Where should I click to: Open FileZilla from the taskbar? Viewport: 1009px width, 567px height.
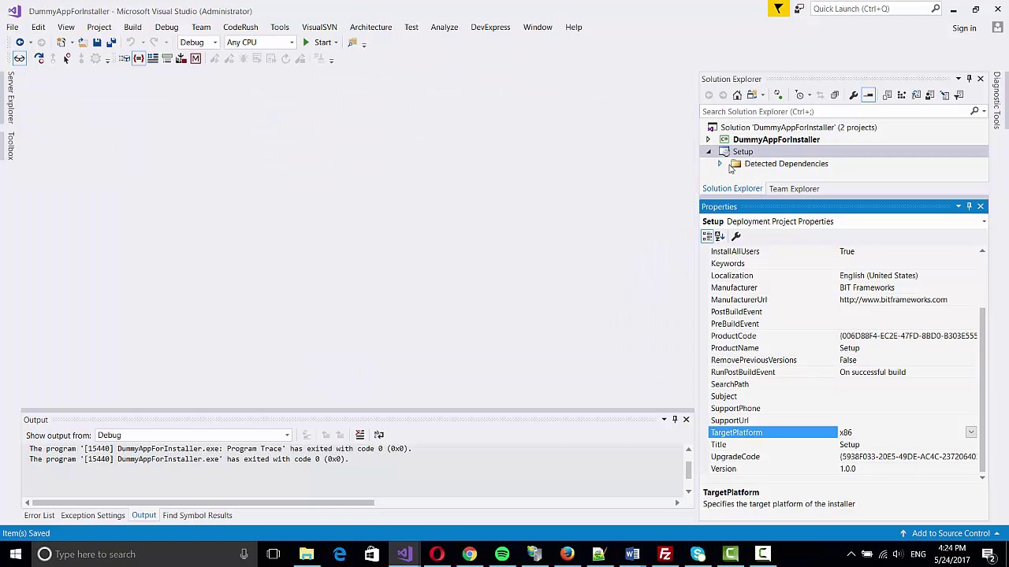coord(665,554)
